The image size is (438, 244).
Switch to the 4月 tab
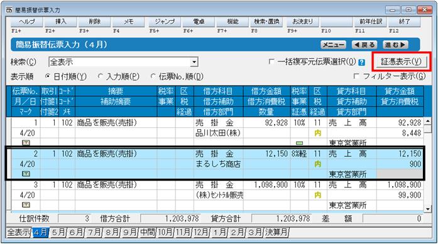[x=40, y=232]
